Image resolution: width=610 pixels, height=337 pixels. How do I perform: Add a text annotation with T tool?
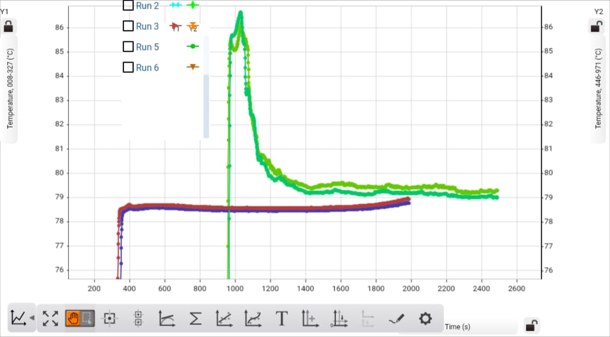click(281, 317)
